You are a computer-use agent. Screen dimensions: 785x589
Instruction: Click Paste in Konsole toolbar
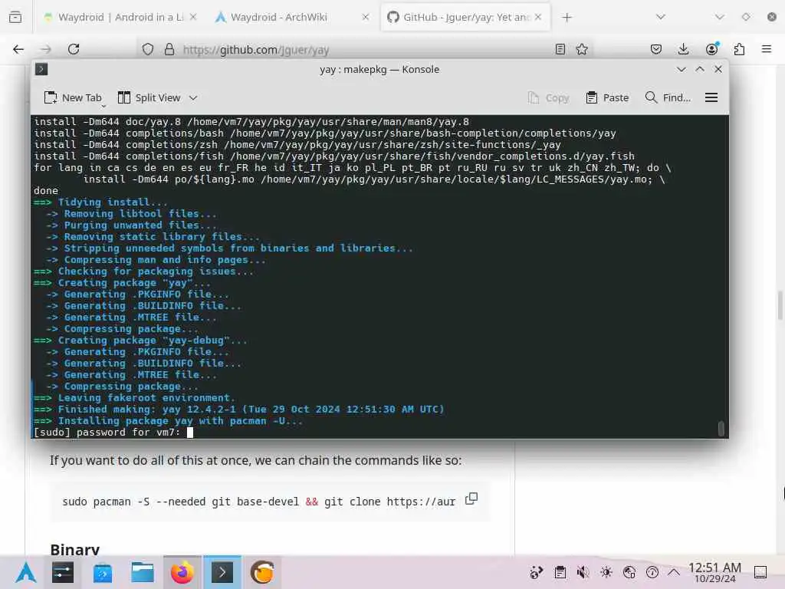click(607, 97)
